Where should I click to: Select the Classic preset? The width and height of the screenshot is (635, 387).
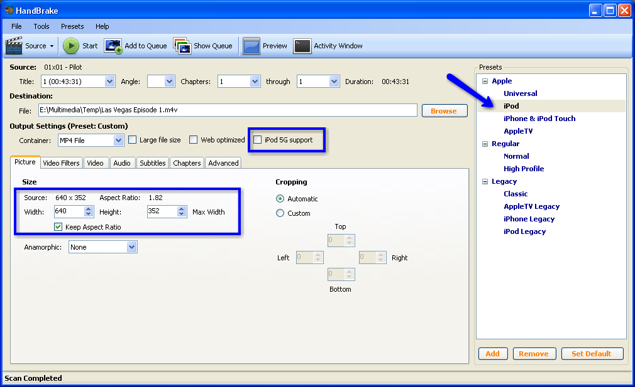tap(516, 193)
